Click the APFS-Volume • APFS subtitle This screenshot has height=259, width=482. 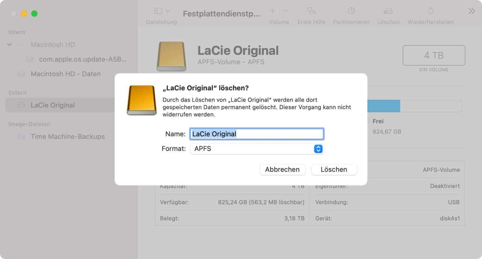pos(231,62)
